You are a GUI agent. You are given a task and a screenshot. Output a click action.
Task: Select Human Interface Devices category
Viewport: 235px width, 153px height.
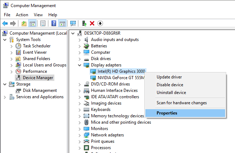114,90
